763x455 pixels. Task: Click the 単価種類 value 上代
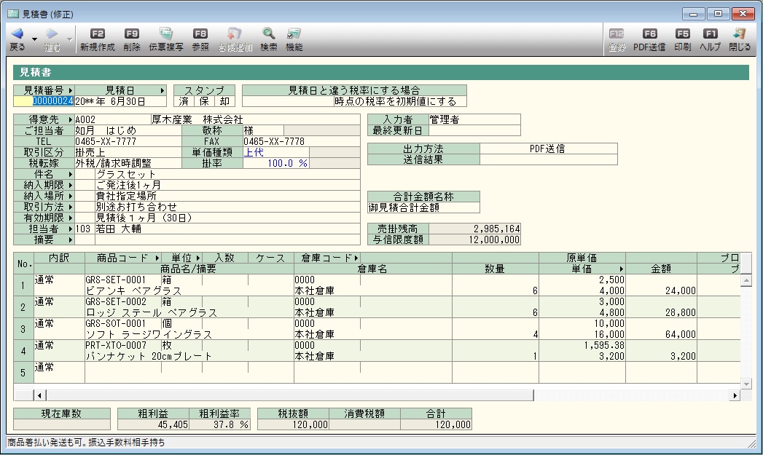(275, 152)
